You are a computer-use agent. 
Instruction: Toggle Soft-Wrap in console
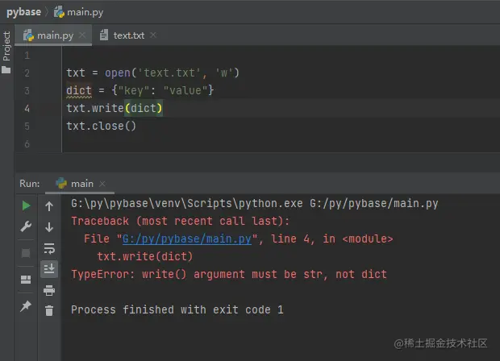[x=49, y=248]
